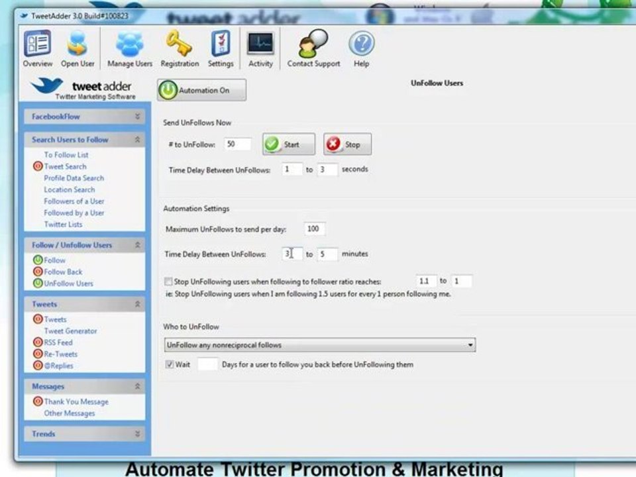636x477 pixels.
Task: Select Followers of a User
Action: 74,201
